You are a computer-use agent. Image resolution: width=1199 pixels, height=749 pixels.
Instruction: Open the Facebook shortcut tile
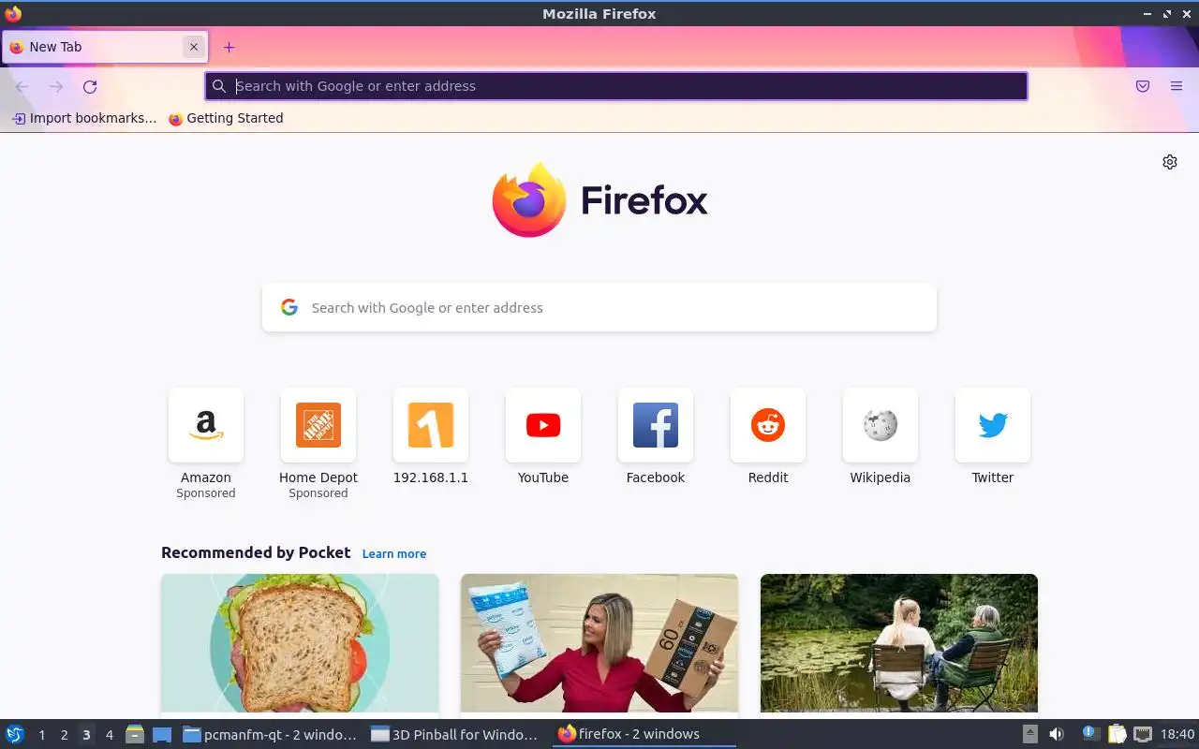(x=656, y=425)
